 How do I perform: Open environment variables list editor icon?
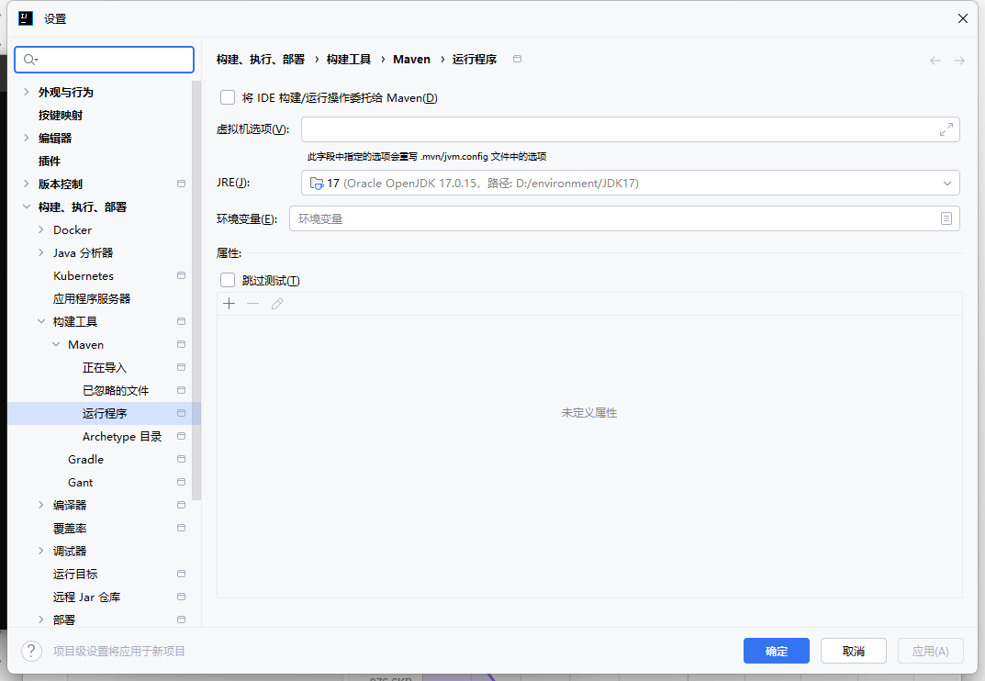[946, 218]
